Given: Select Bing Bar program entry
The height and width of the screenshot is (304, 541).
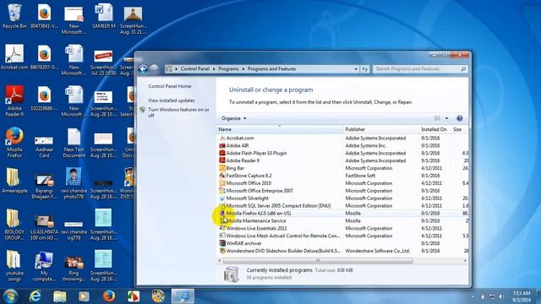Looking at the screenshot, I should (x=235, y=168).
